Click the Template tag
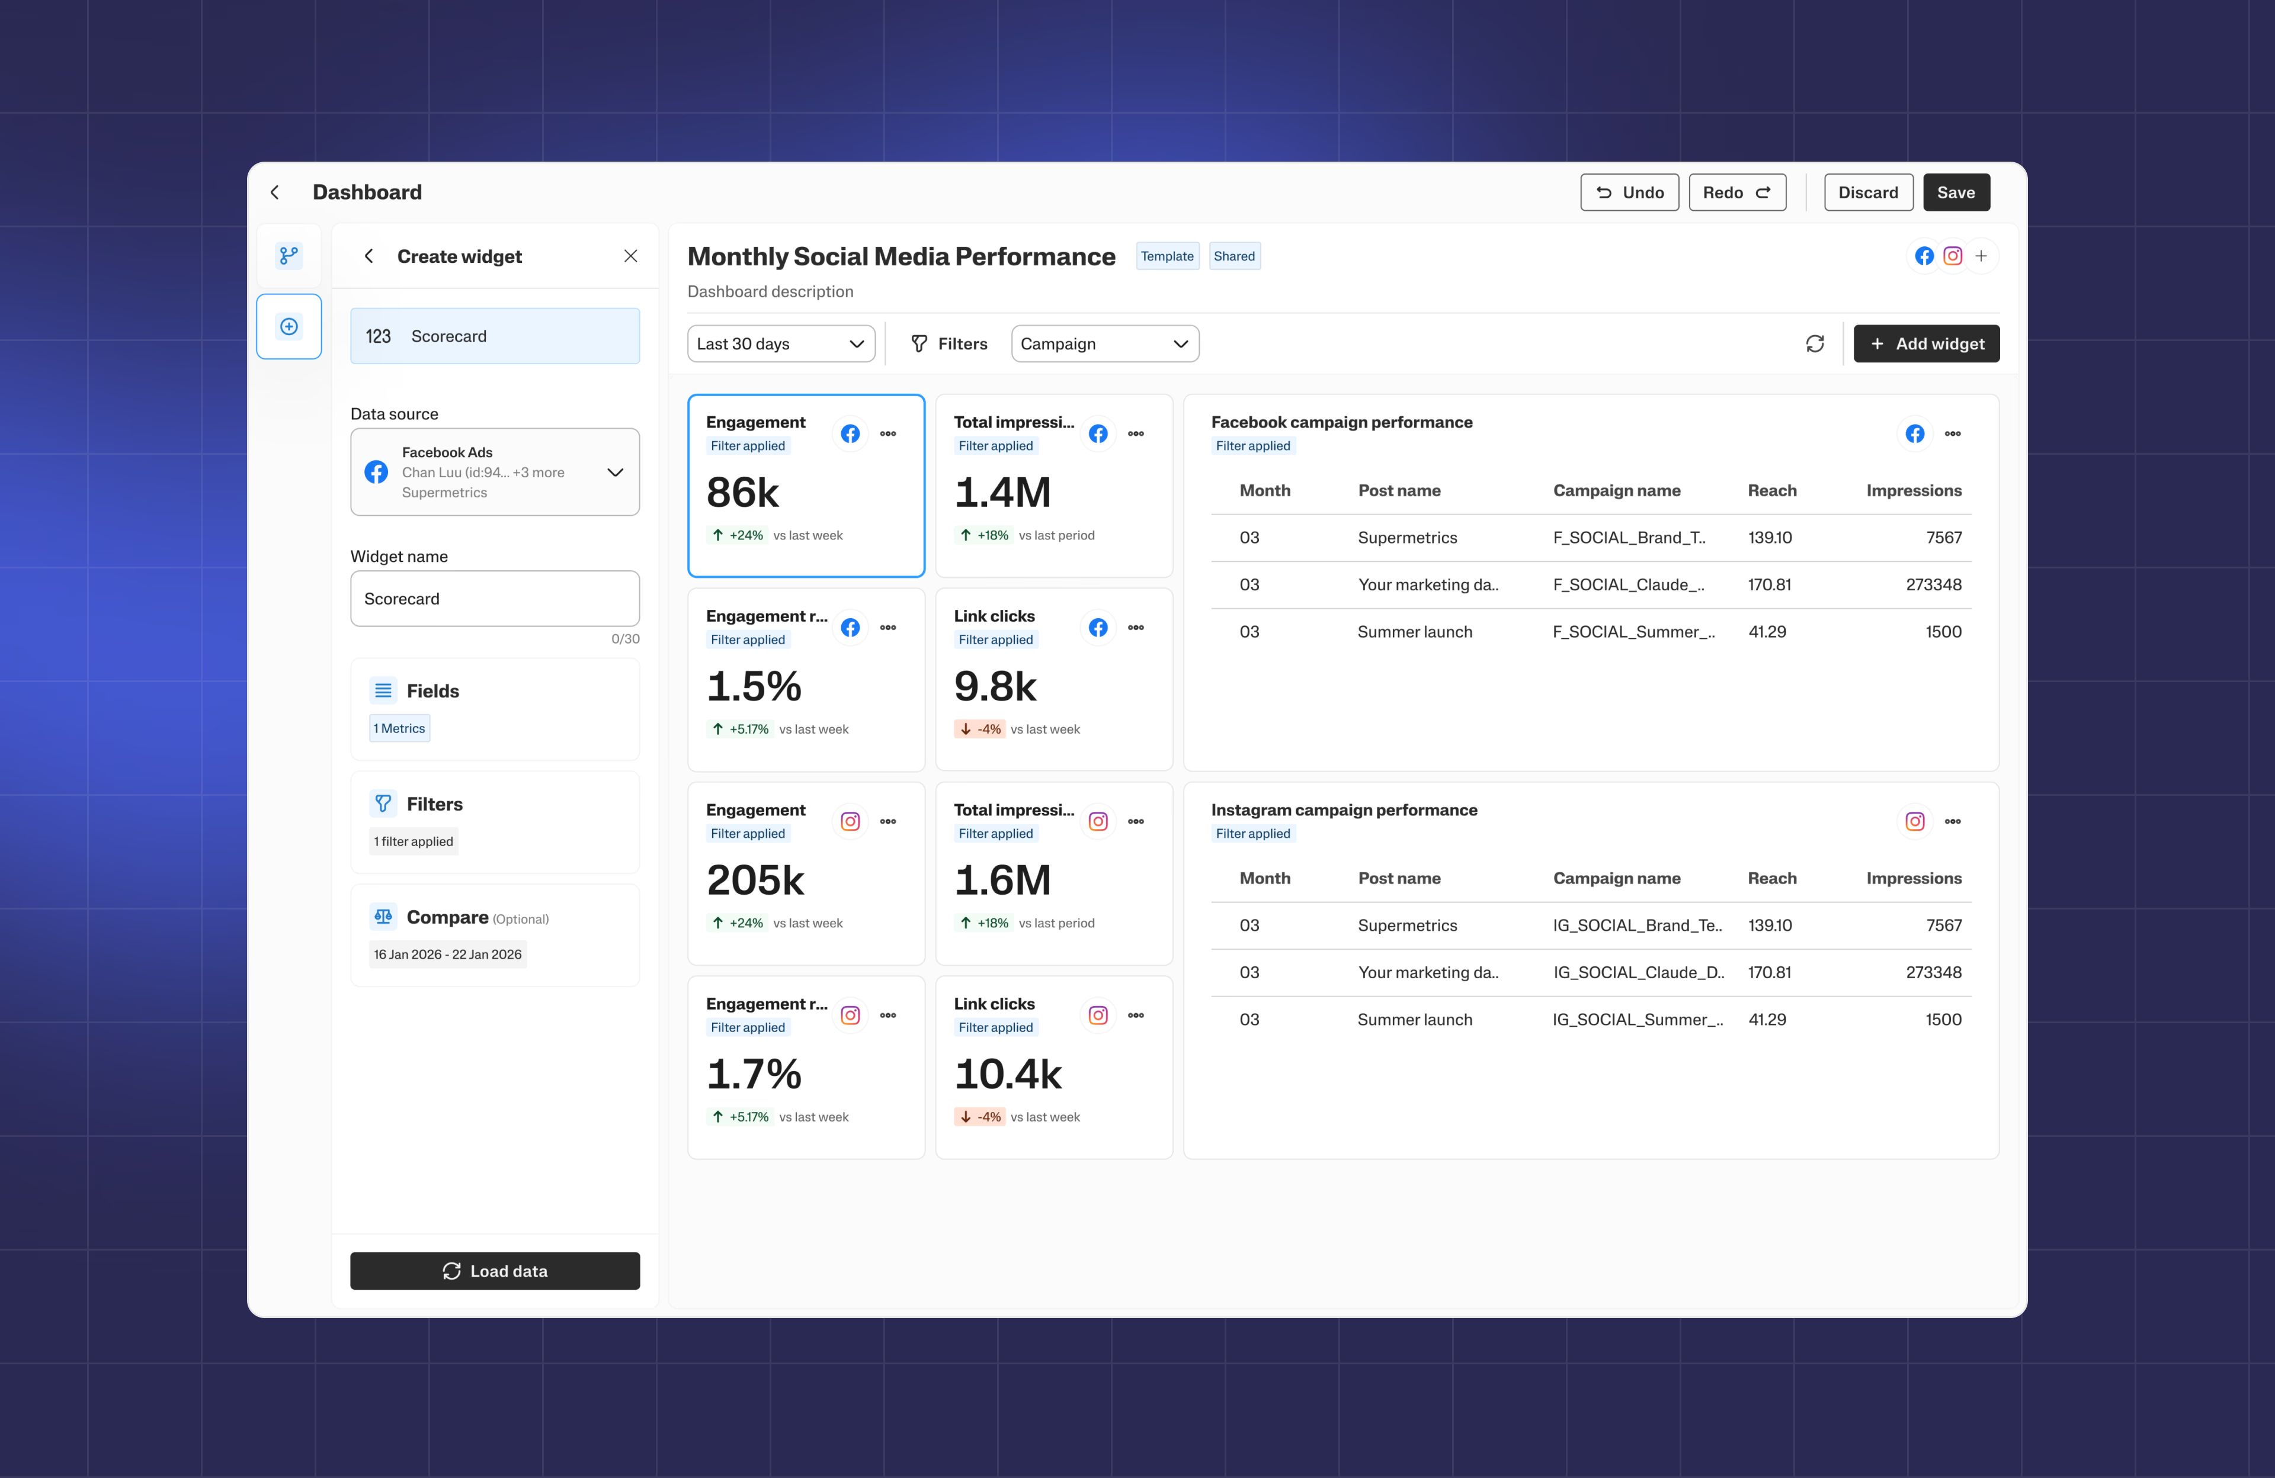The width and height of the screenshot is (2275, 1478). [1167, 256]
